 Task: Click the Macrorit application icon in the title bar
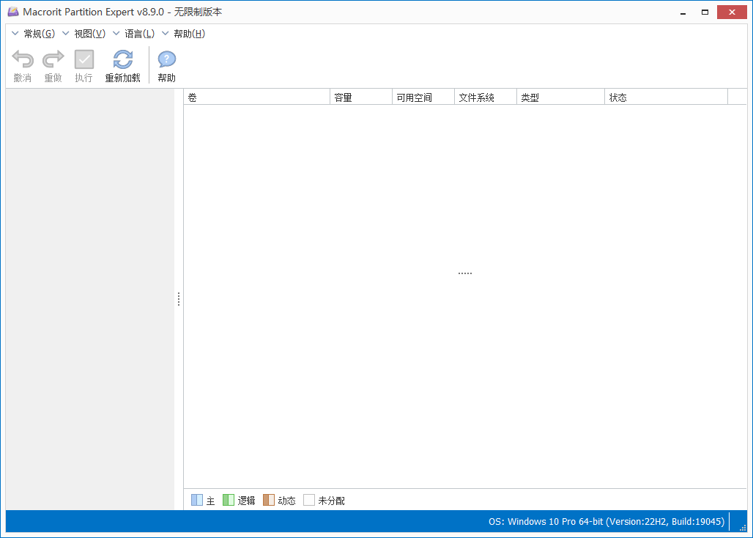(x=12, y=11)
